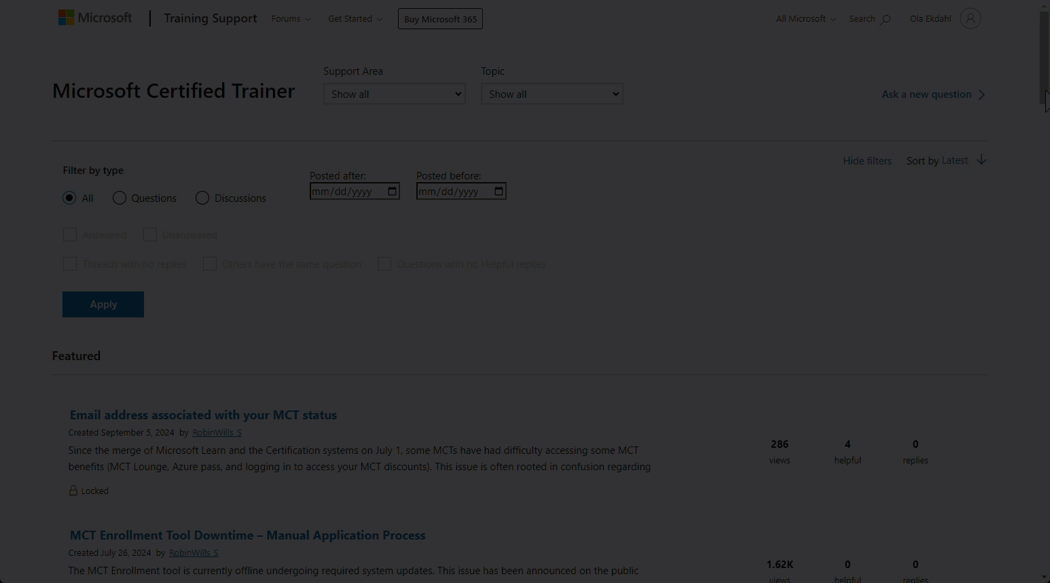Viewport: 1050px width, 583px height.
Task: Click the Posted after date field
Action: click(355, 191)
